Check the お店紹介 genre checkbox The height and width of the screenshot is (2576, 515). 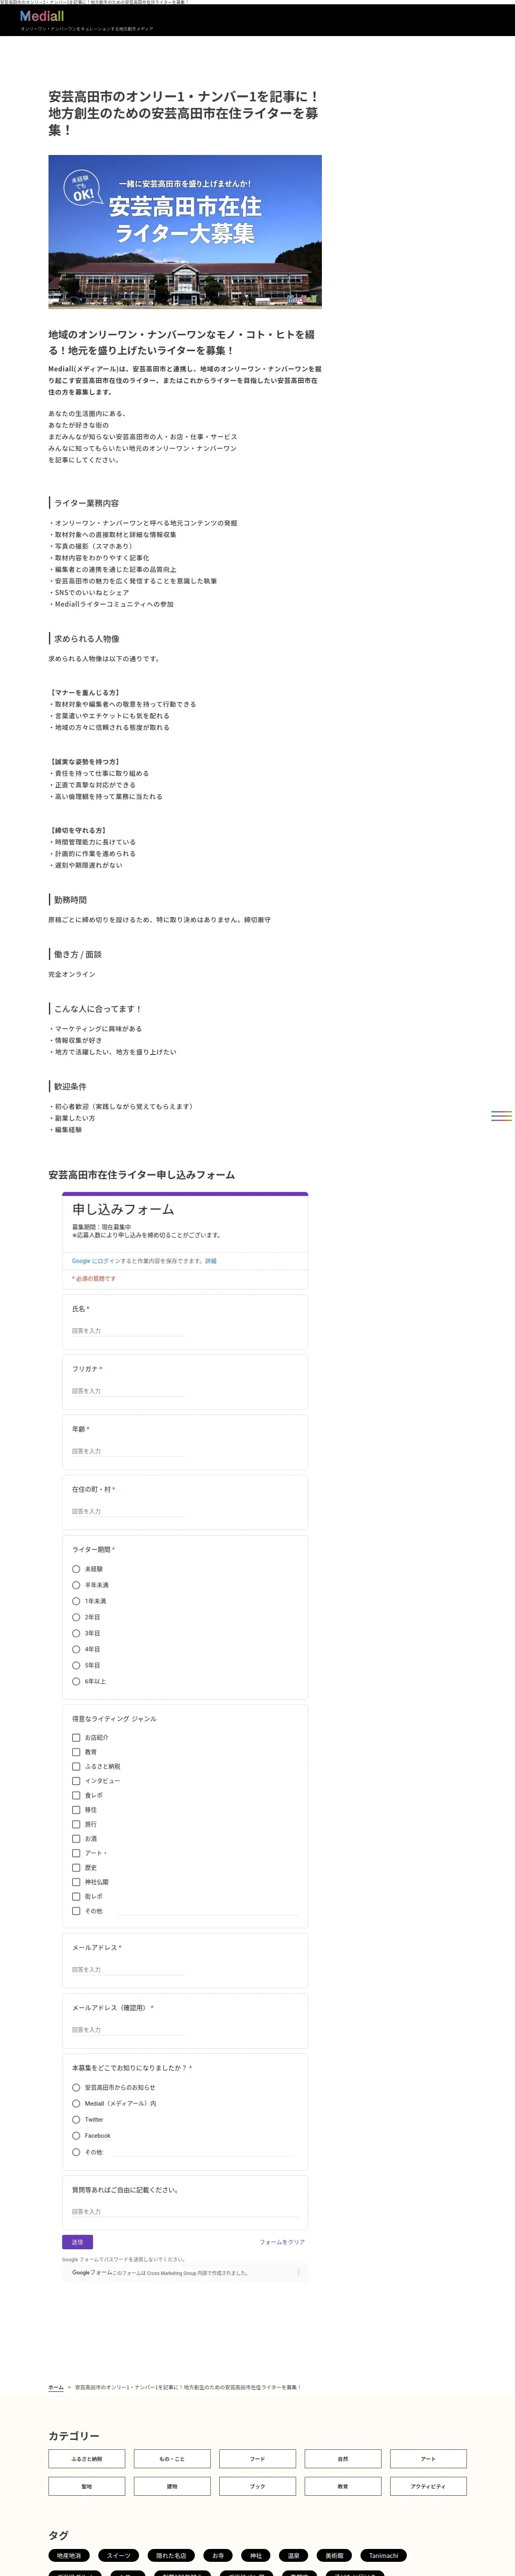76,1738
